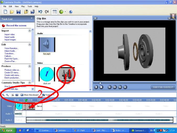Click the Open Project folder icon
The image size is (177, 133).
(x=12, y=12)
